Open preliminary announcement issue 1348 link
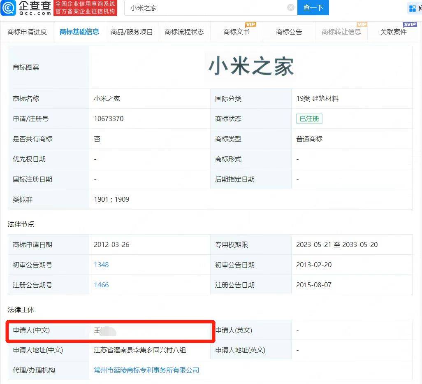This screenshot has height=384, width=422. pyautogui.click(x=101, y=265)
